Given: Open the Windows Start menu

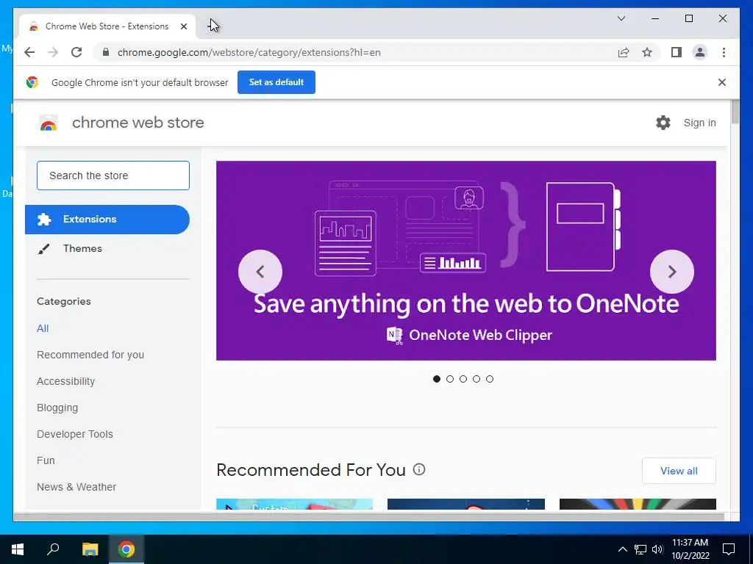Looking at the screenshot, I should click(18, 549).
